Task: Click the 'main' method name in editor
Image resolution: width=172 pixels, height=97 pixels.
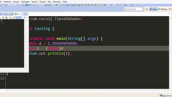Action: [x=61, y=39]
